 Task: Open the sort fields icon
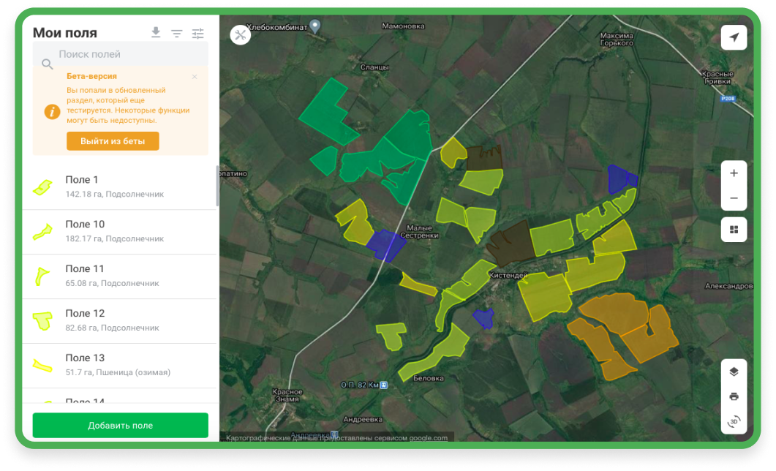click(177, 33)
